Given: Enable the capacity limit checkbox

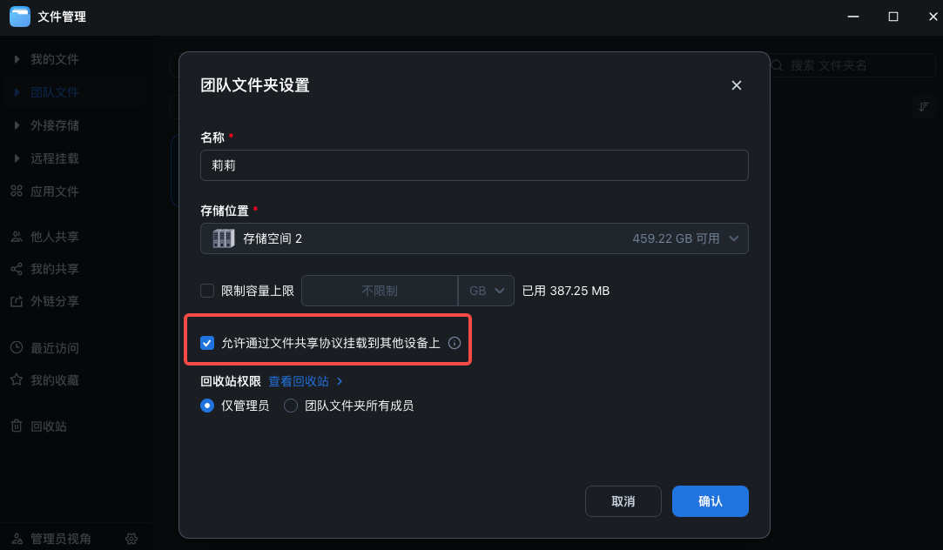Looking at the screenshot, I should coord(207,291).
